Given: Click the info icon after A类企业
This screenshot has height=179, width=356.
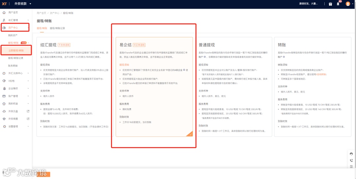Looking at the screenshot, I should coord(184,70).
